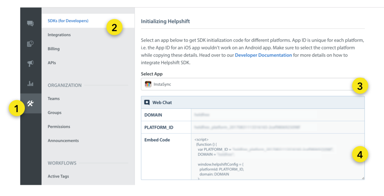Open the Campaigns megaphone icon
Image resolution: width=384 pixels, height=196 pixels.
click(30, 63)
